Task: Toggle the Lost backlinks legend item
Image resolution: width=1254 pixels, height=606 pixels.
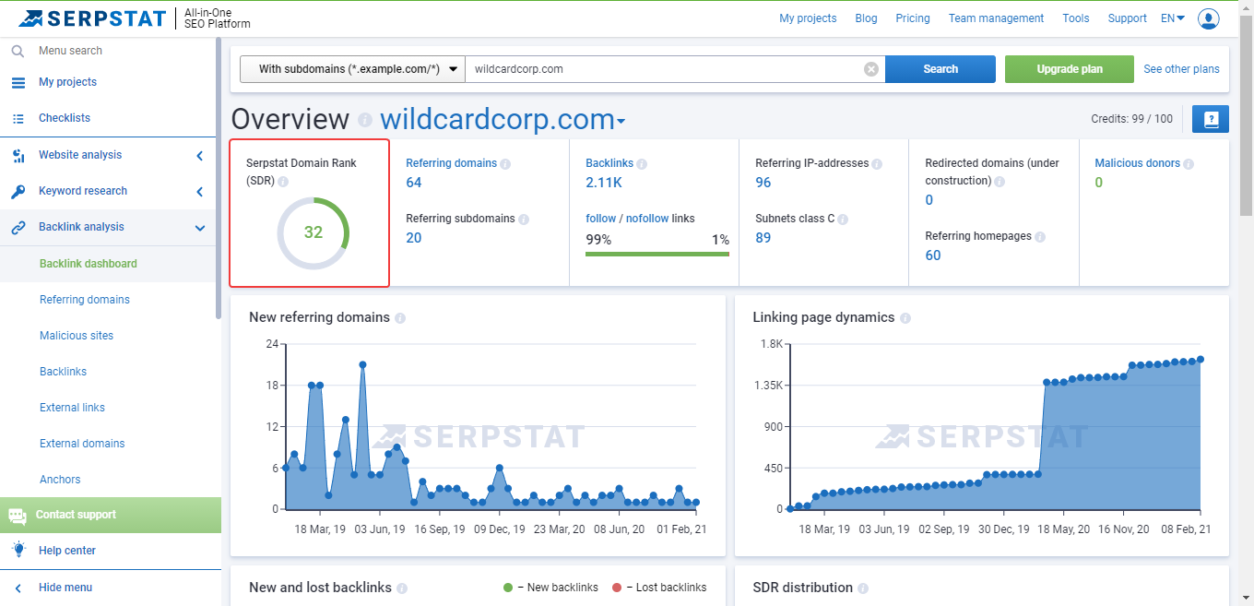Action: [659, 588]
